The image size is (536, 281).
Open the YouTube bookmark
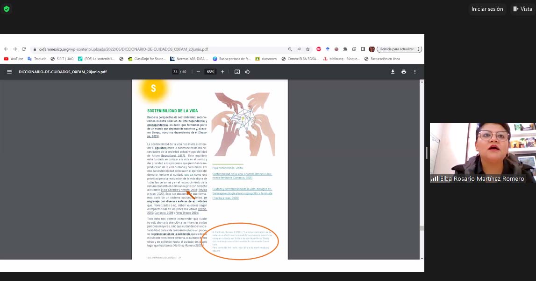click(x=14, y=59)
